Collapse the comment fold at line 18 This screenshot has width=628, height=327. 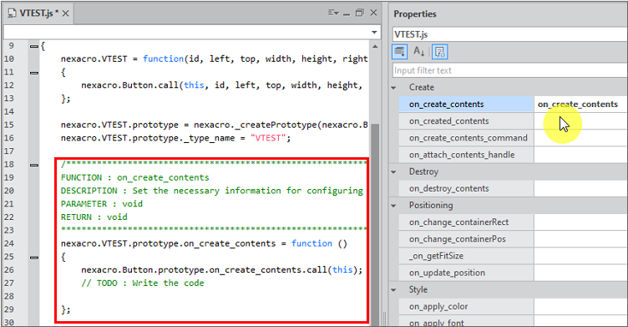point(34,165)
